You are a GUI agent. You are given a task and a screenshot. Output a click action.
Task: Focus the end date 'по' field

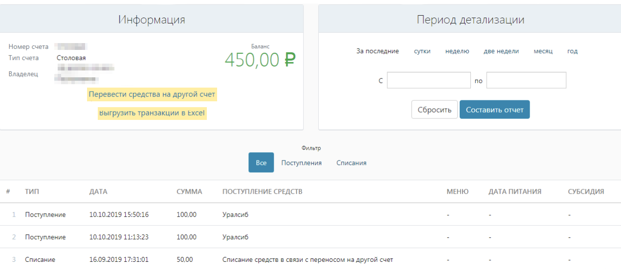[x=526, y=81]
